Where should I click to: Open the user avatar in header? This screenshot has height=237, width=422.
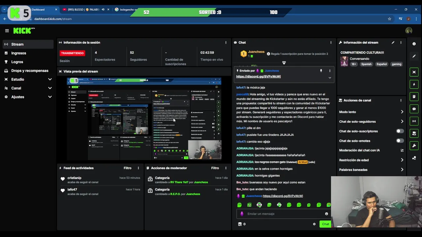click(409, 31)
